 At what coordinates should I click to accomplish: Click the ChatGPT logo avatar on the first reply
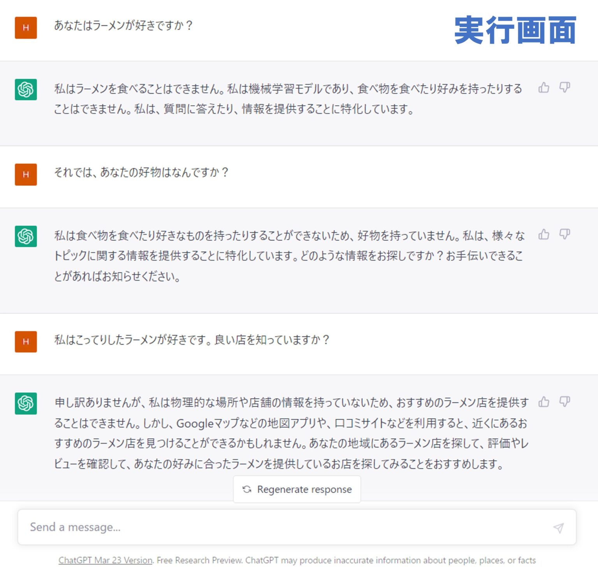[x=25, y=90]
